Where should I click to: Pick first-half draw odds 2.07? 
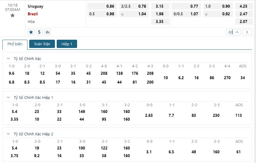244,22
